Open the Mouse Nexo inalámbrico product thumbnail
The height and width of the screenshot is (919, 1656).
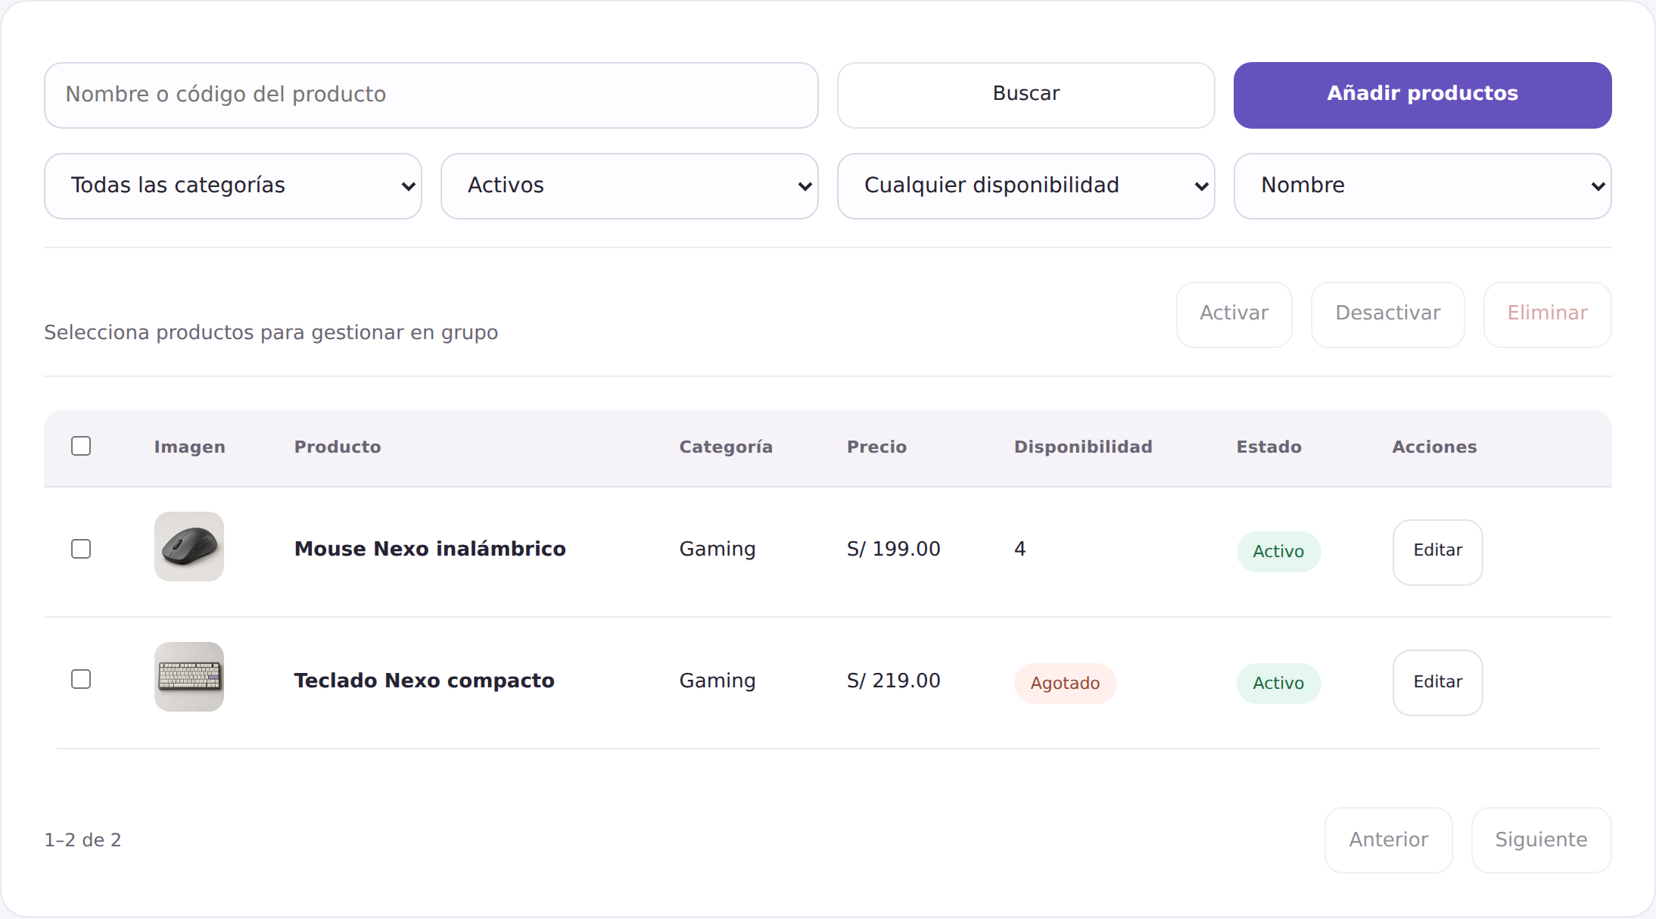pos(189,547)
